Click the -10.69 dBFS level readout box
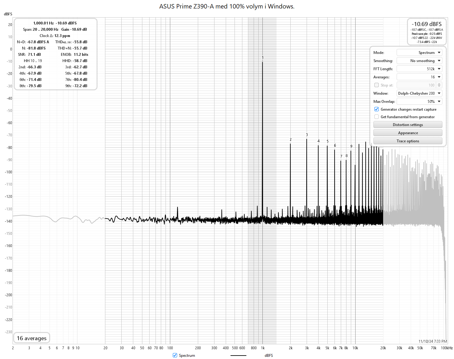 [427, 31]
